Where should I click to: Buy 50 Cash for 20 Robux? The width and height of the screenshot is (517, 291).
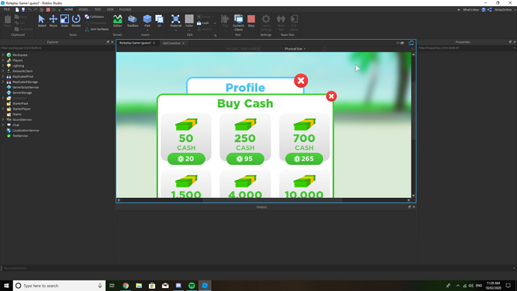click(187, 159)
